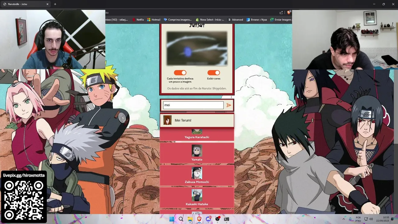Click the "Zabuza Momochi" guess name

pyautogui.click(x=197, y=182)
